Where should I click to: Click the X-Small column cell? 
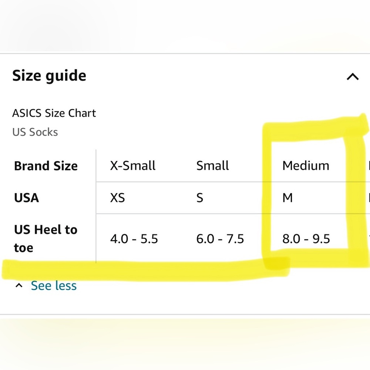tap(132, 165)
